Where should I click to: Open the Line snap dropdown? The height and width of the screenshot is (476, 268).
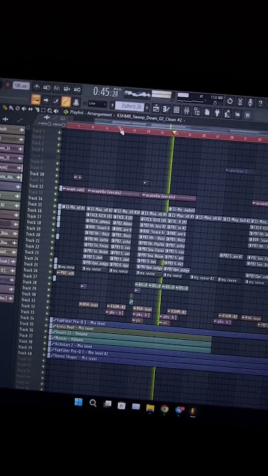pos(97,104)
